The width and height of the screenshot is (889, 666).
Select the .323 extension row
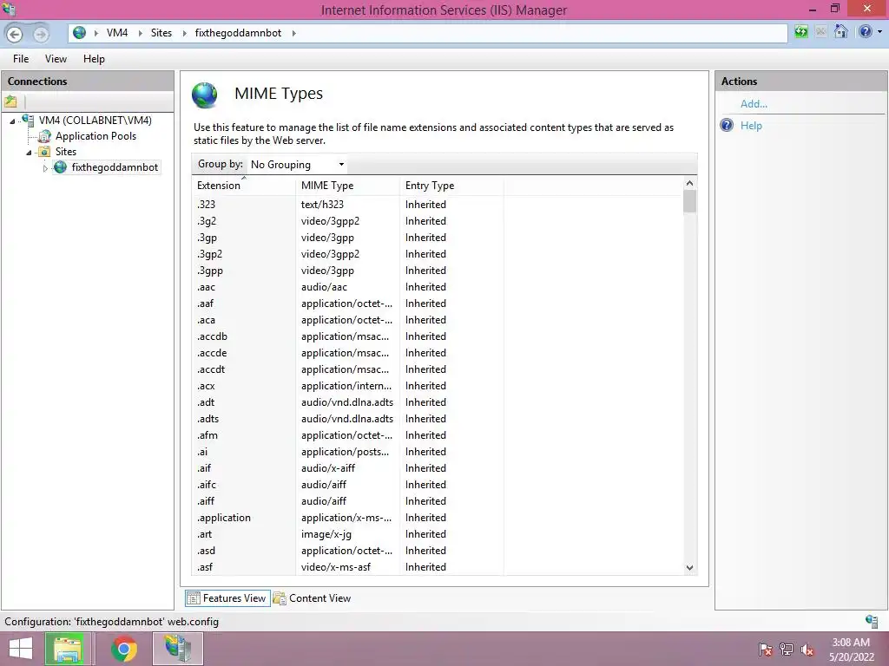point(437,205)
